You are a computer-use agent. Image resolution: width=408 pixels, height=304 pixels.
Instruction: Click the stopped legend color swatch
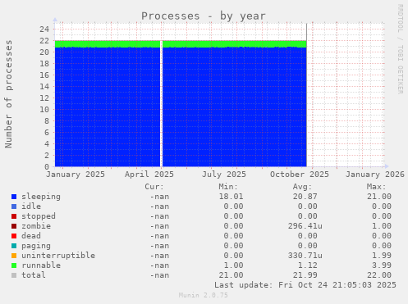14,216
